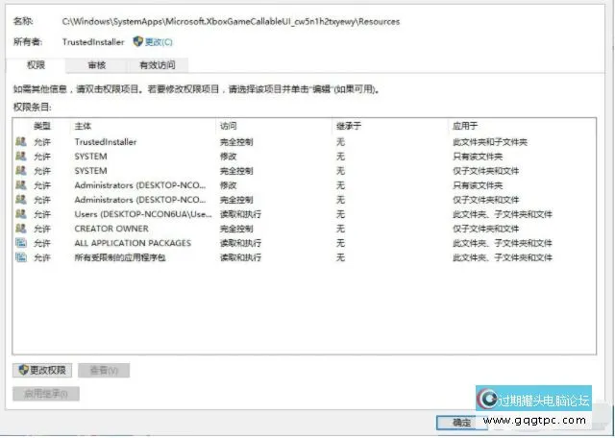
Task: Click the user icon of SYSTEM 完全控制 row
Action: (x=21, y=171)
